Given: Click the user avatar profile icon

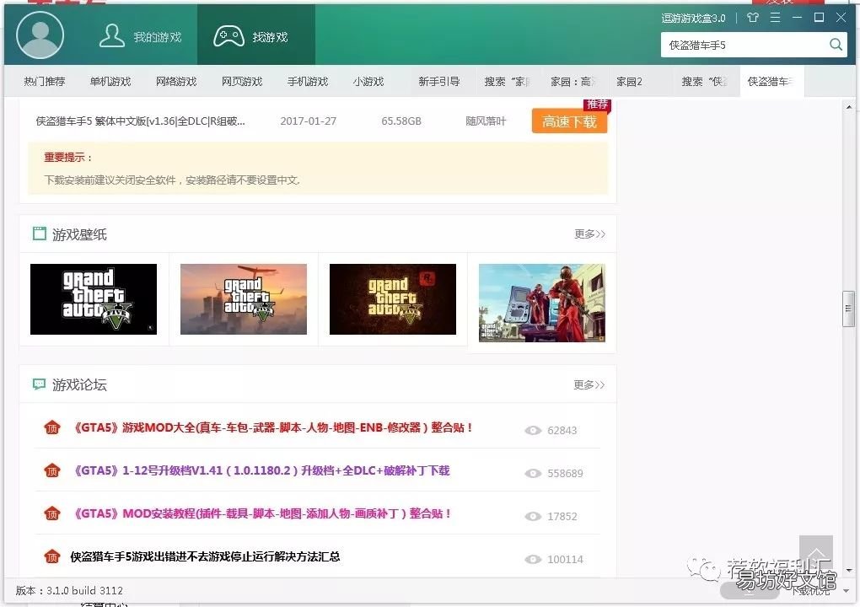Looking at the screenshot, I should [40, 35].
